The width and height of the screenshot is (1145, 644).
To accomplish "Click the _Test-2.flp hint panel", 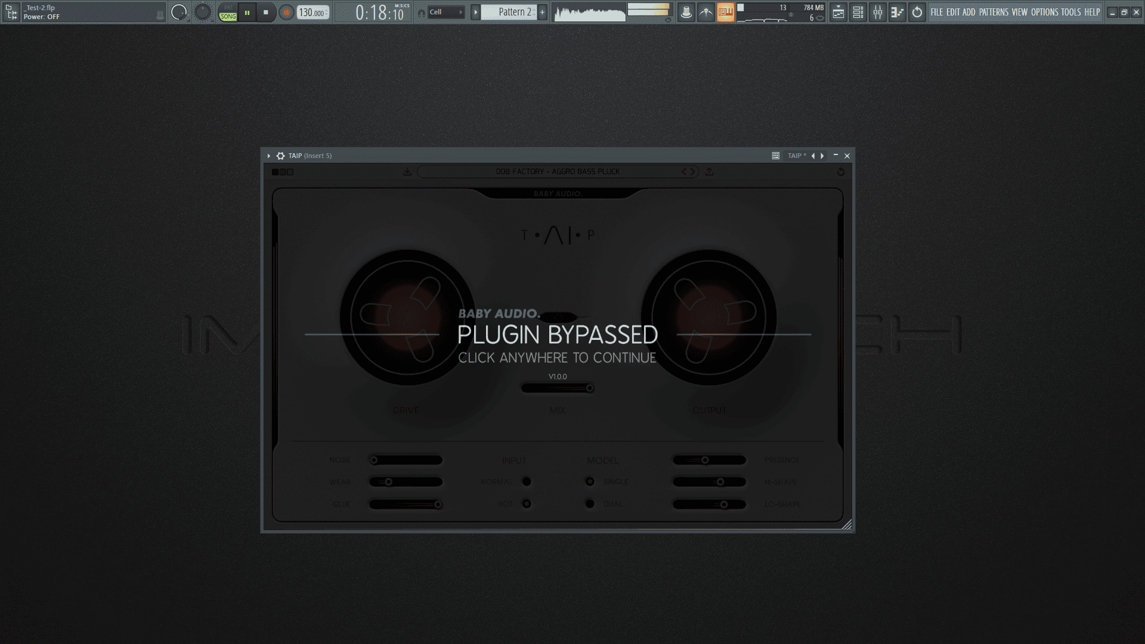I will click(94, 13).
